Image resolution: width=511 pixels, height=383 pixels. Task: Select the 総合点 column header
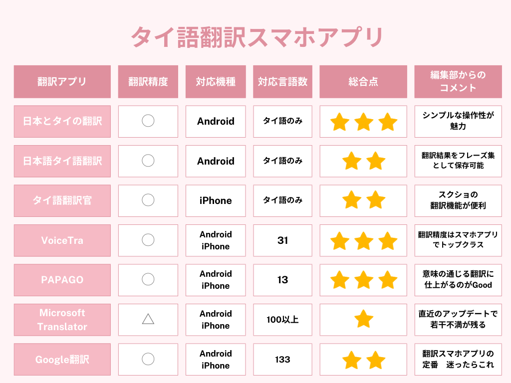point(364,82)
